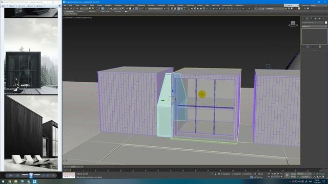This screenshot has height=184, width=328.
Task: Switch to the Hierarchy command panel tab
Action: pyautogui.click(x=311, y=18)
